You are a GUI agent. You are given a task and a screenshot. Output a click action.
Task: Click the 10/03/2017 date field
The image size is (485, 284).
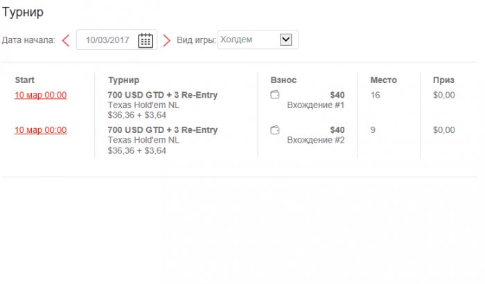pos(107,40)
